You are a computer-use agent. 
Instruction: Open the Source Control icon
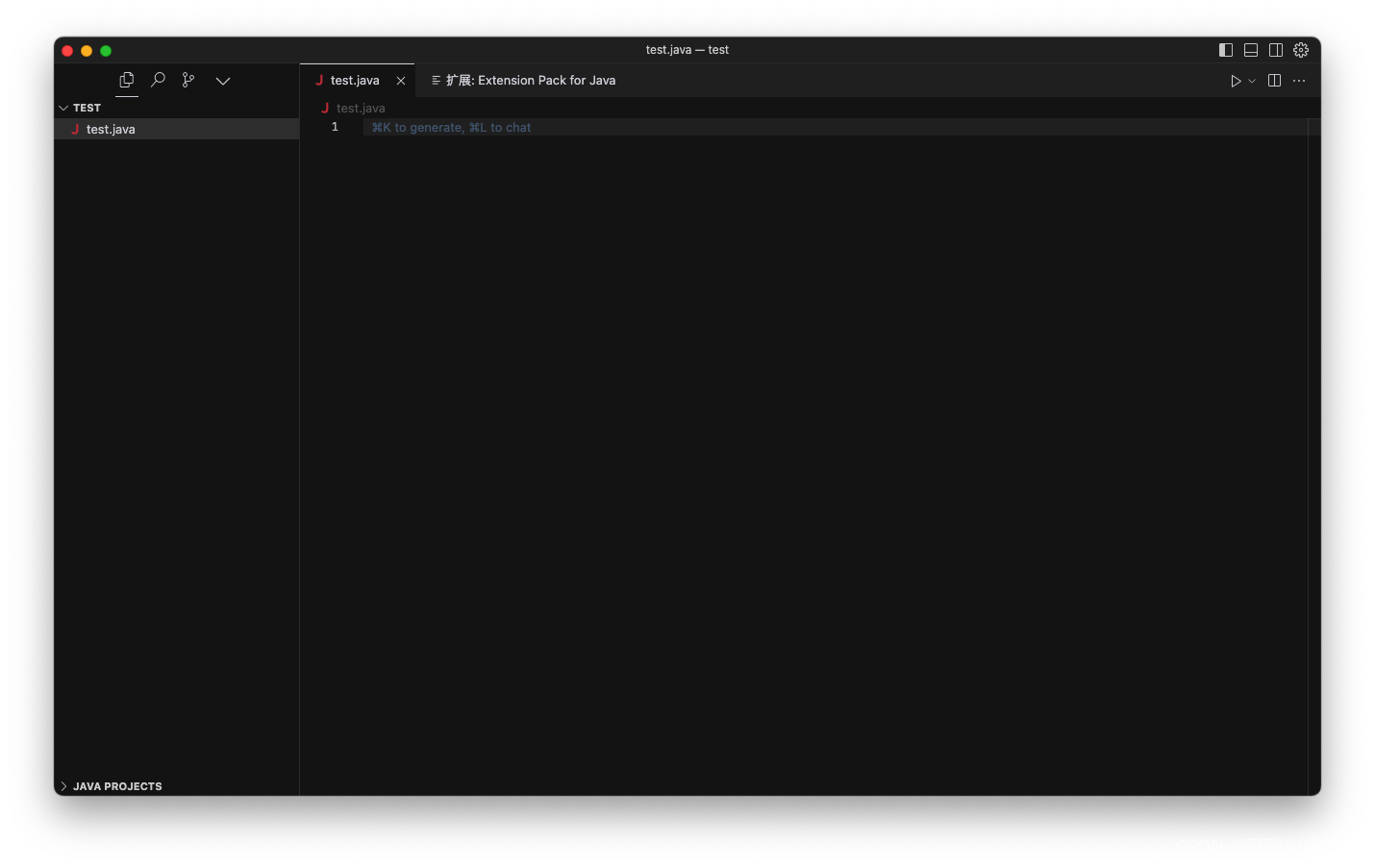click(188, 80)
